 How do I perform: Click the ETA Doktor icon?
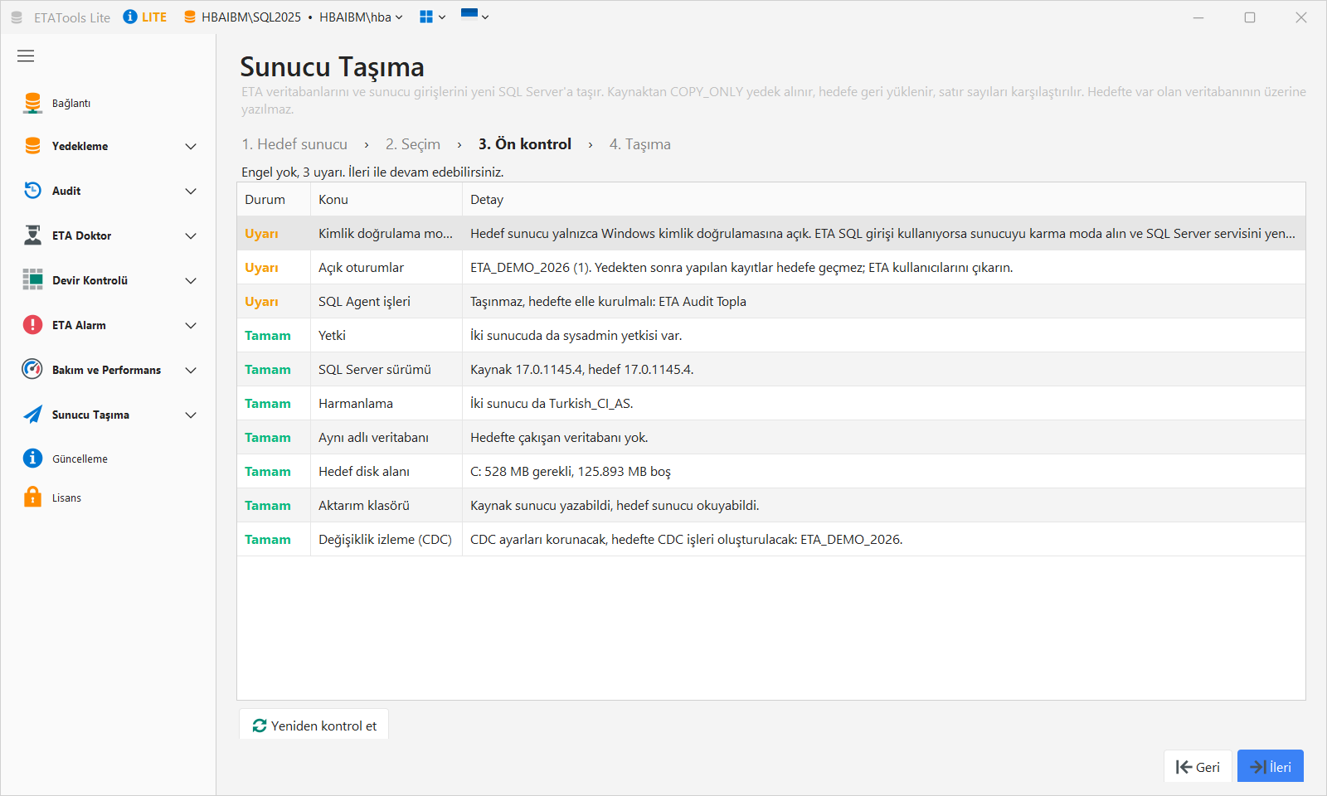click(32, 235)
